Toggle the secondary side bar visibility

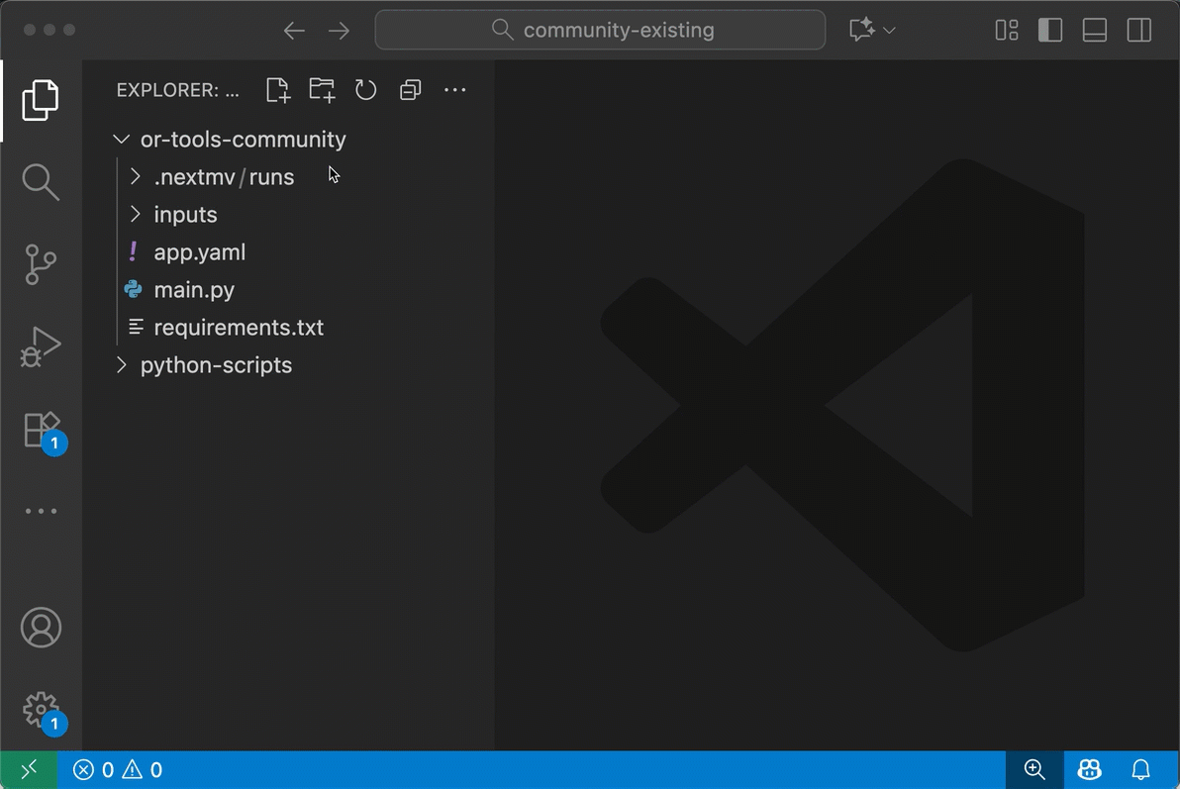point(1138,30)
